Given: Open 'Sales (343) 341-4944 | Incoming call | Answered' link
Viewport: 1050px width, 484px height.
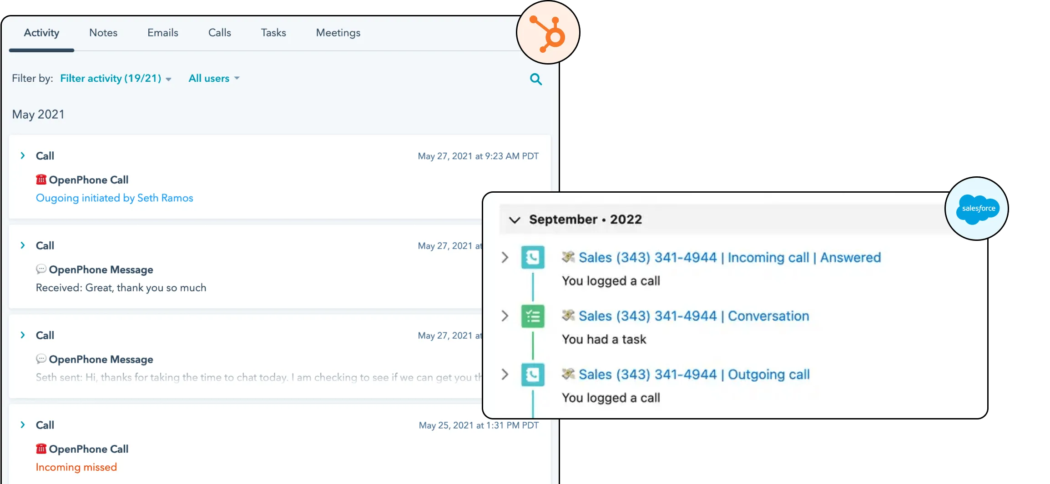Looking at the screenshot, I should [x=730, y=258].
